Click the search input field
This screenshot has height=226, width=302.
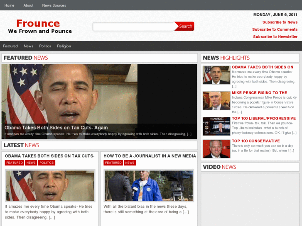[133, 27]
